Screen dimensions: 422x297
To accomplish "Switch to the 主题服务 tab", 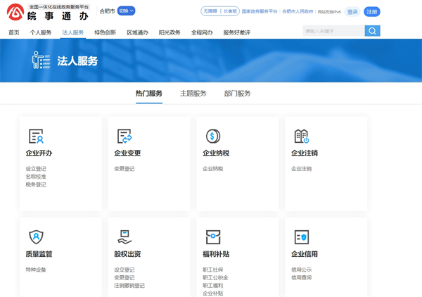I will coord(193,94).
